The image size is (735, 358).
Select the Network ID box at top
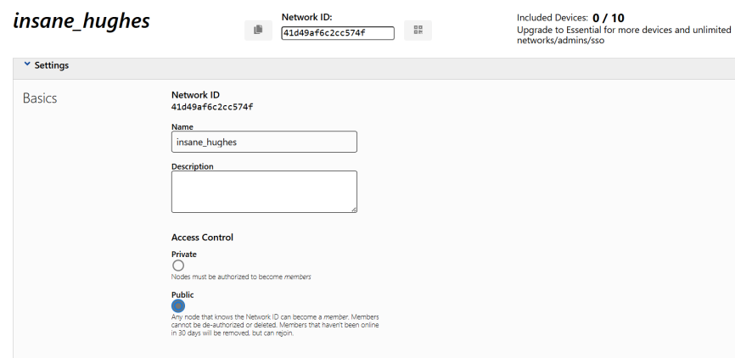(x=338, y=33)
